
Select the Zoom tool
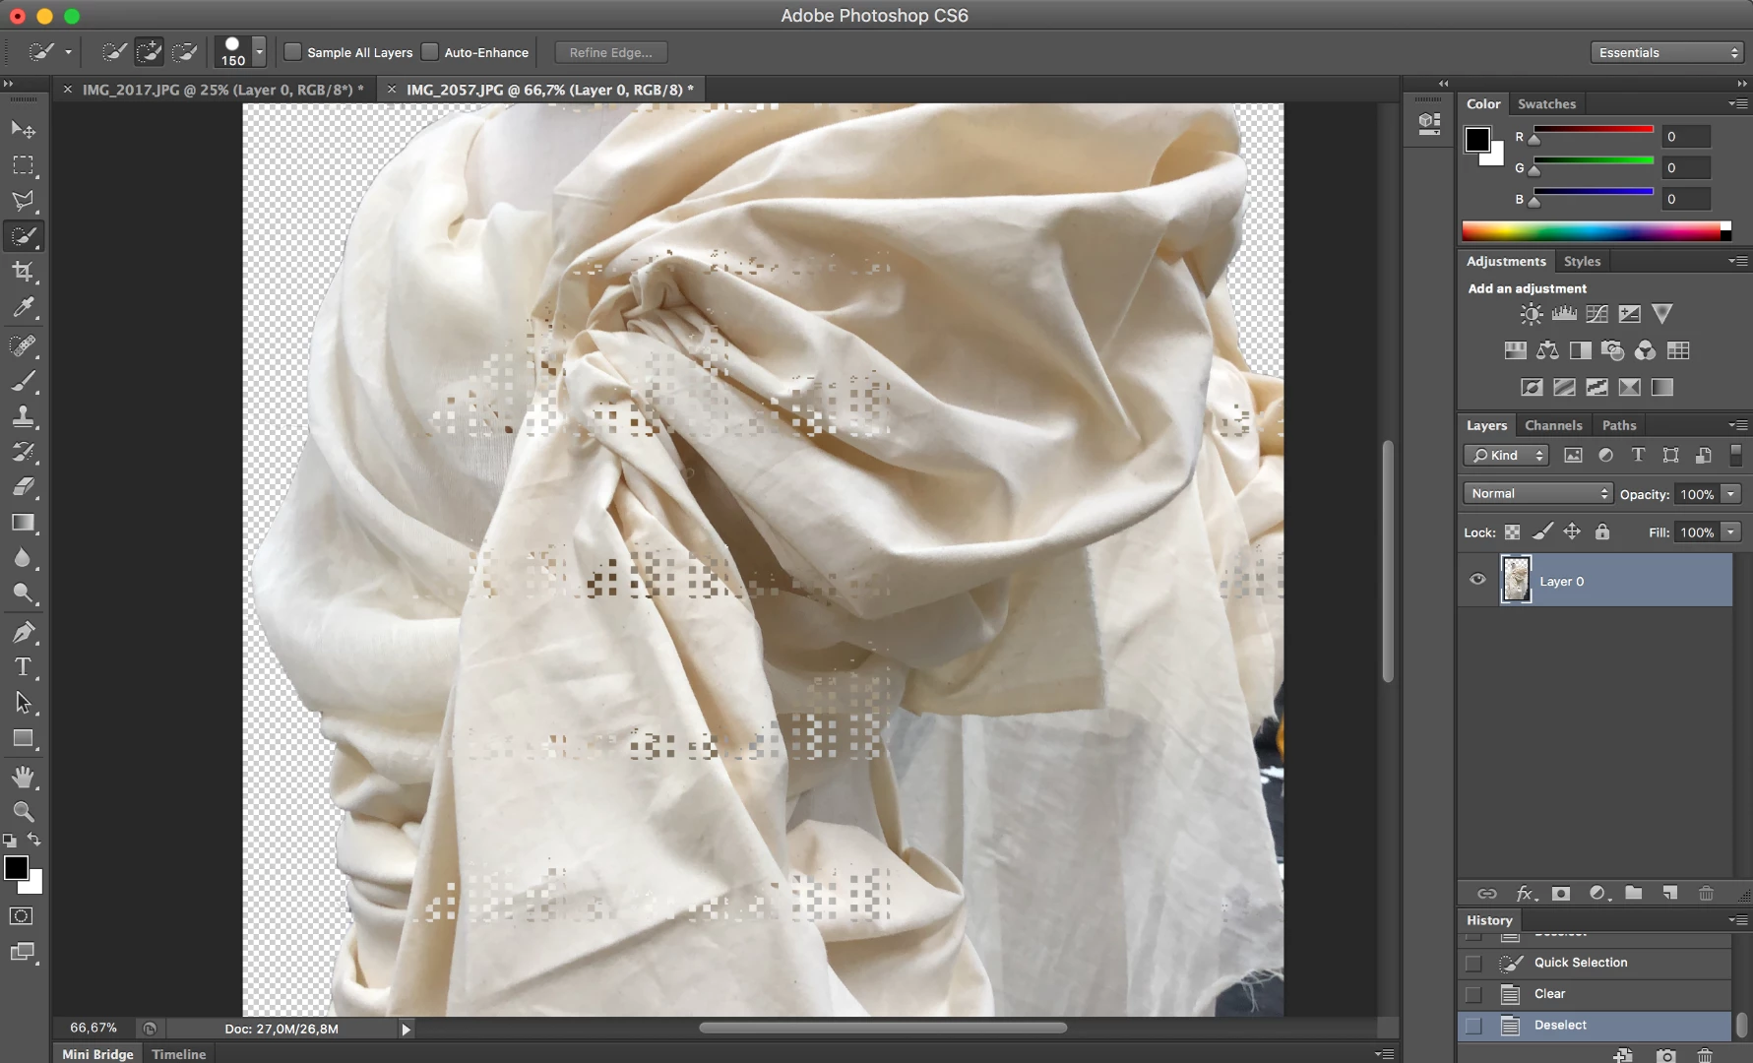click(x=23, y=812)
